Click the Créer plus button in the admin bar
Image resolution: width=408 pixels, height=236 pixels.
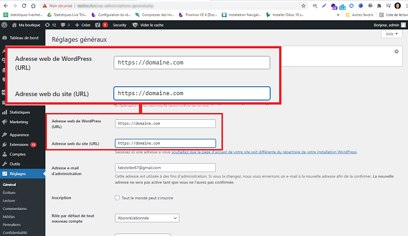82,25
